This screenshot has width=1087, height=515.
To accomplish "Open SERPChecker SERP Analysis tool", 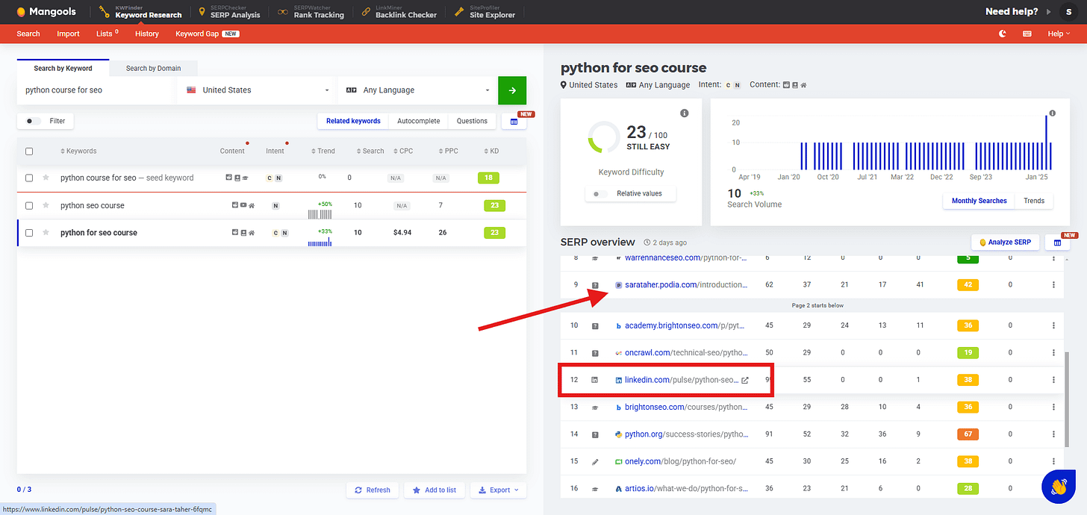I will tap(229, 12).
